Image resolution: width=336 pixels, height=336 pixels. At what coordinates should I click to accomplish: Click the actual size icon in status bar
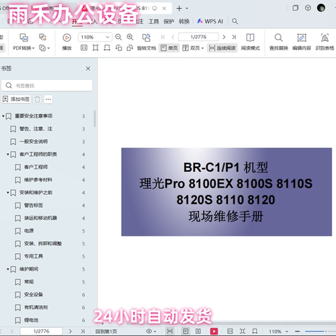(x=230, y=331)
